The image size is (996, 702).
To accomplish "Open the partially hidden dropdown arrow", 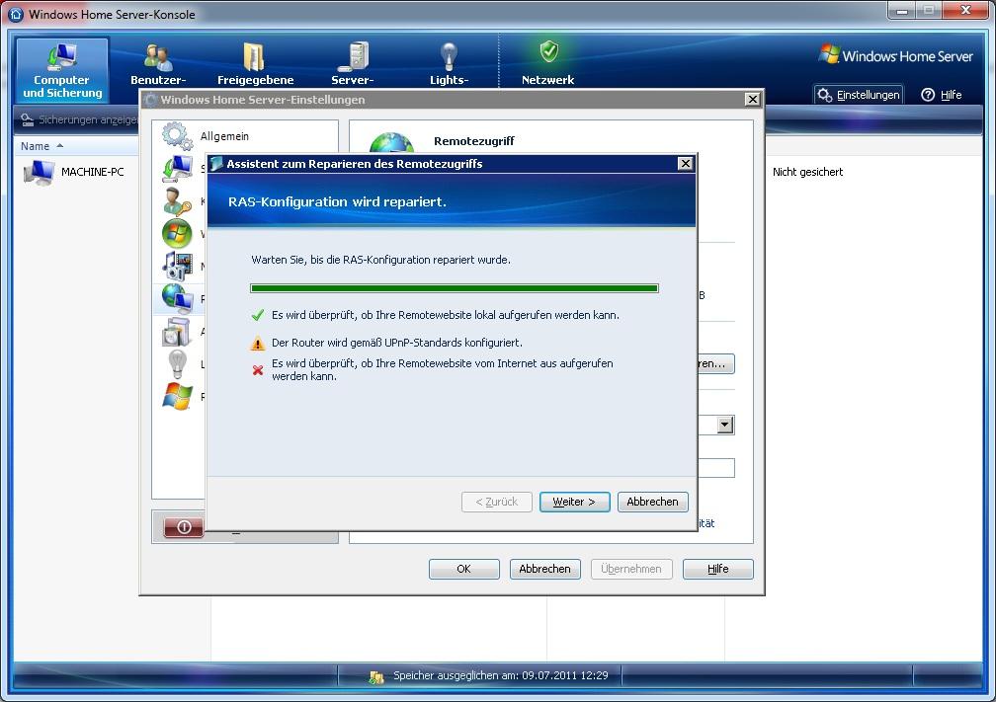I will pyautogui.click(x=725, y=425).
